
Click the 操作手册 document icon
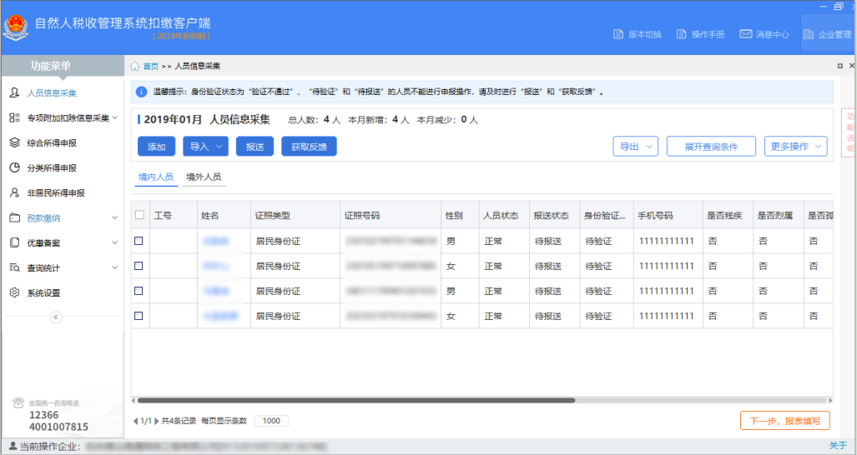click(x=681, y=34)
